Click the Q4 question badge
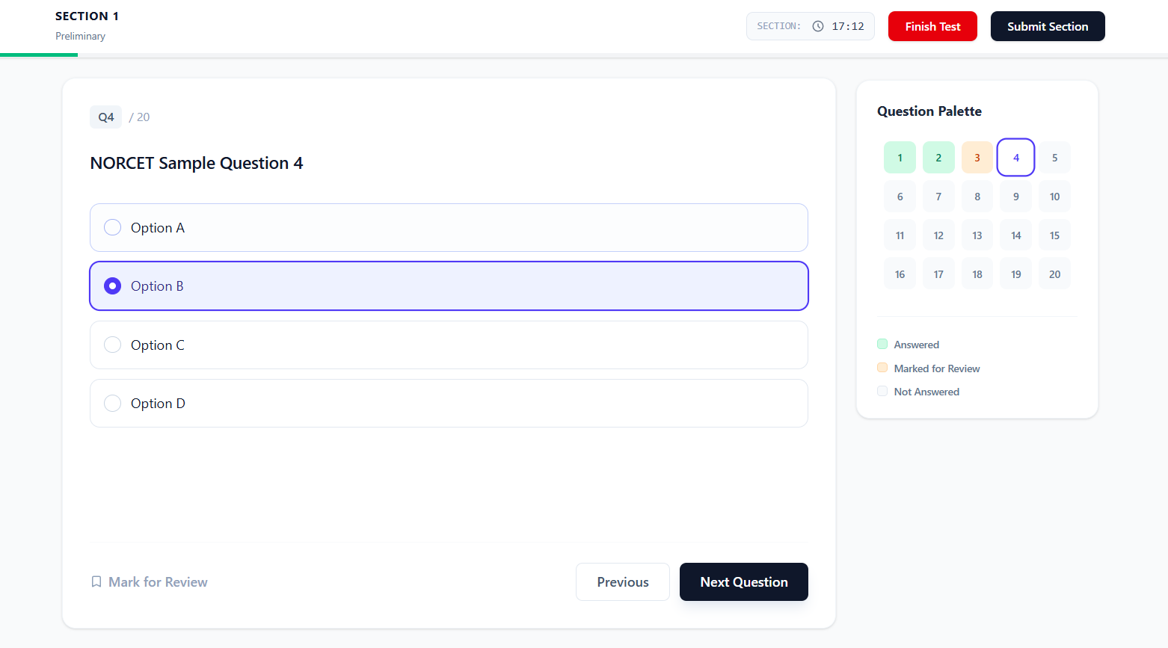The width and height of the screenshot is (1168, 648). [105, 117]
